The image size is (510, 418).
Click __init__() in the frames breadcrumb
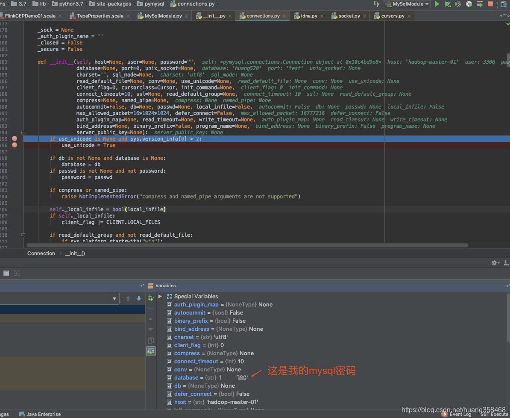[75, 253]
